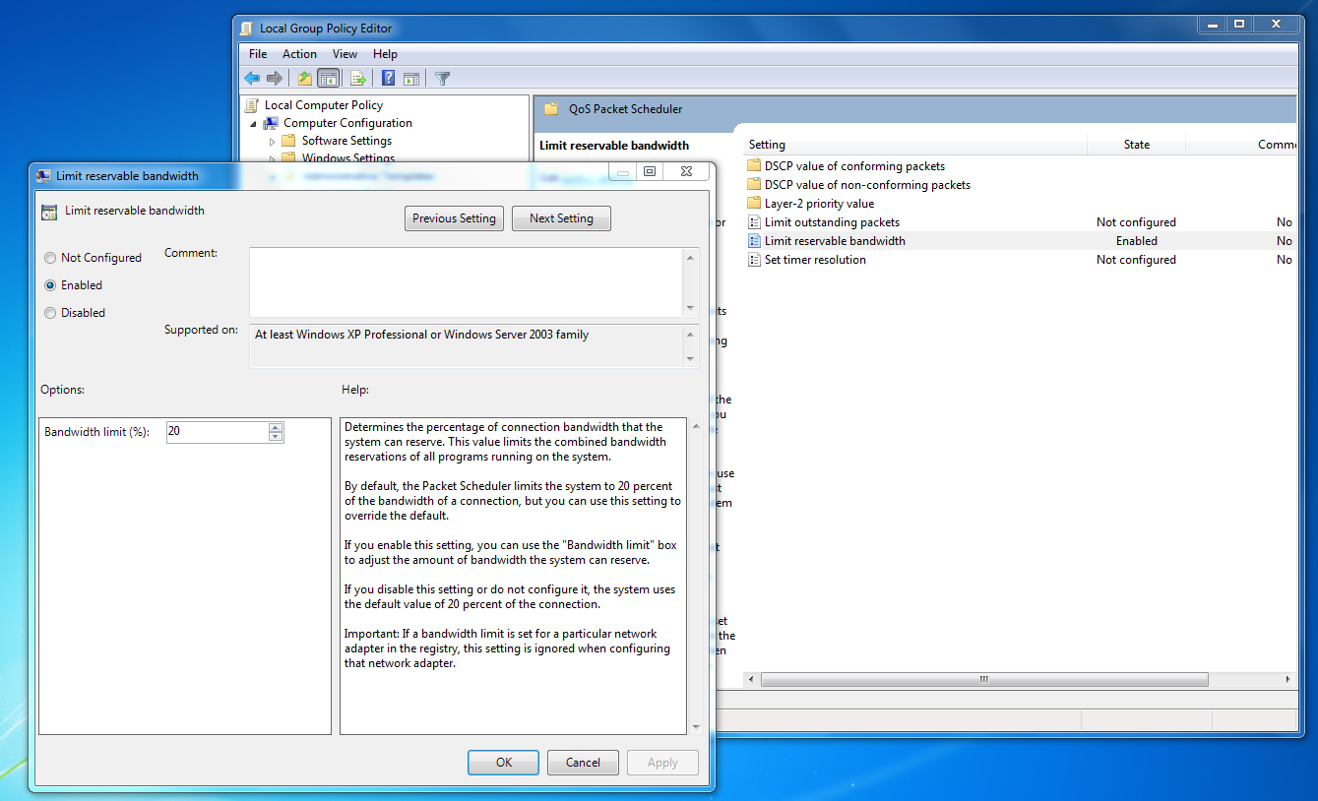
Task: Select the Computer Configuration tree label
Action: pos(347,123)
